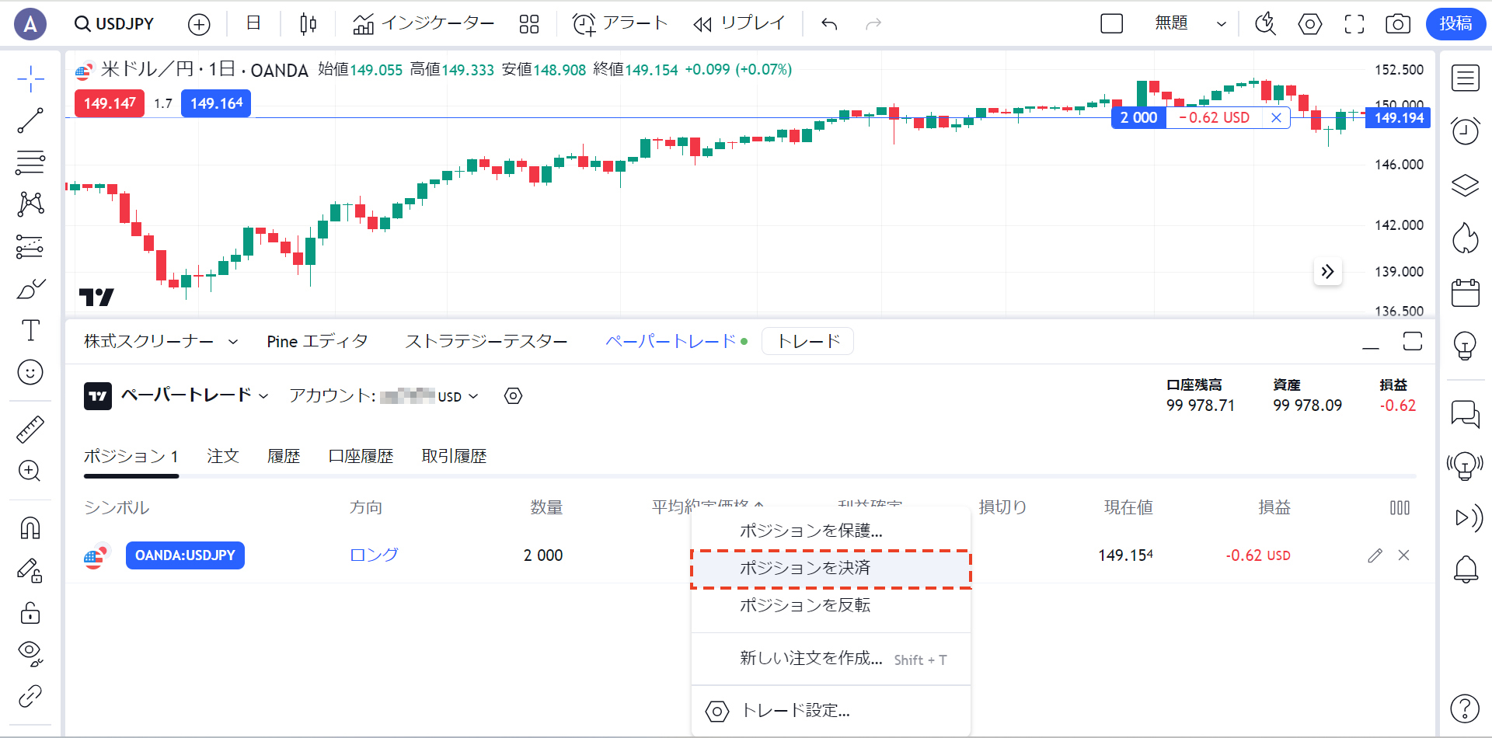Open the candlestick chart type menu
Viewport: 1492px width, 738px height.
tap(308, 24)
